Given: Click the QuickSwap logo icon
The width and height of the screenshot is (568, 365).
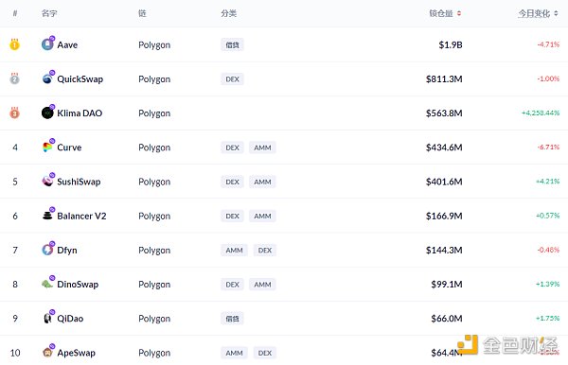Looking at the screenshot, I should (47, 78).
